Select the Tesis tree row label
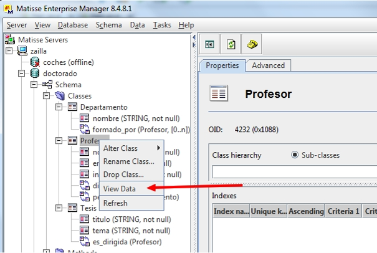The height and width of the screenshot is (253, 377). (88, 208)
